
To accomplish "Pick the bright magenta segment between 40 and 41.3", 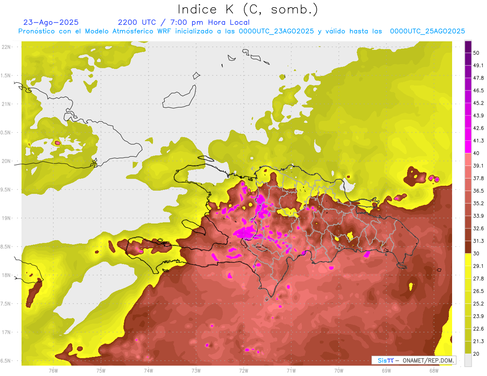I will tap(468, 147).
